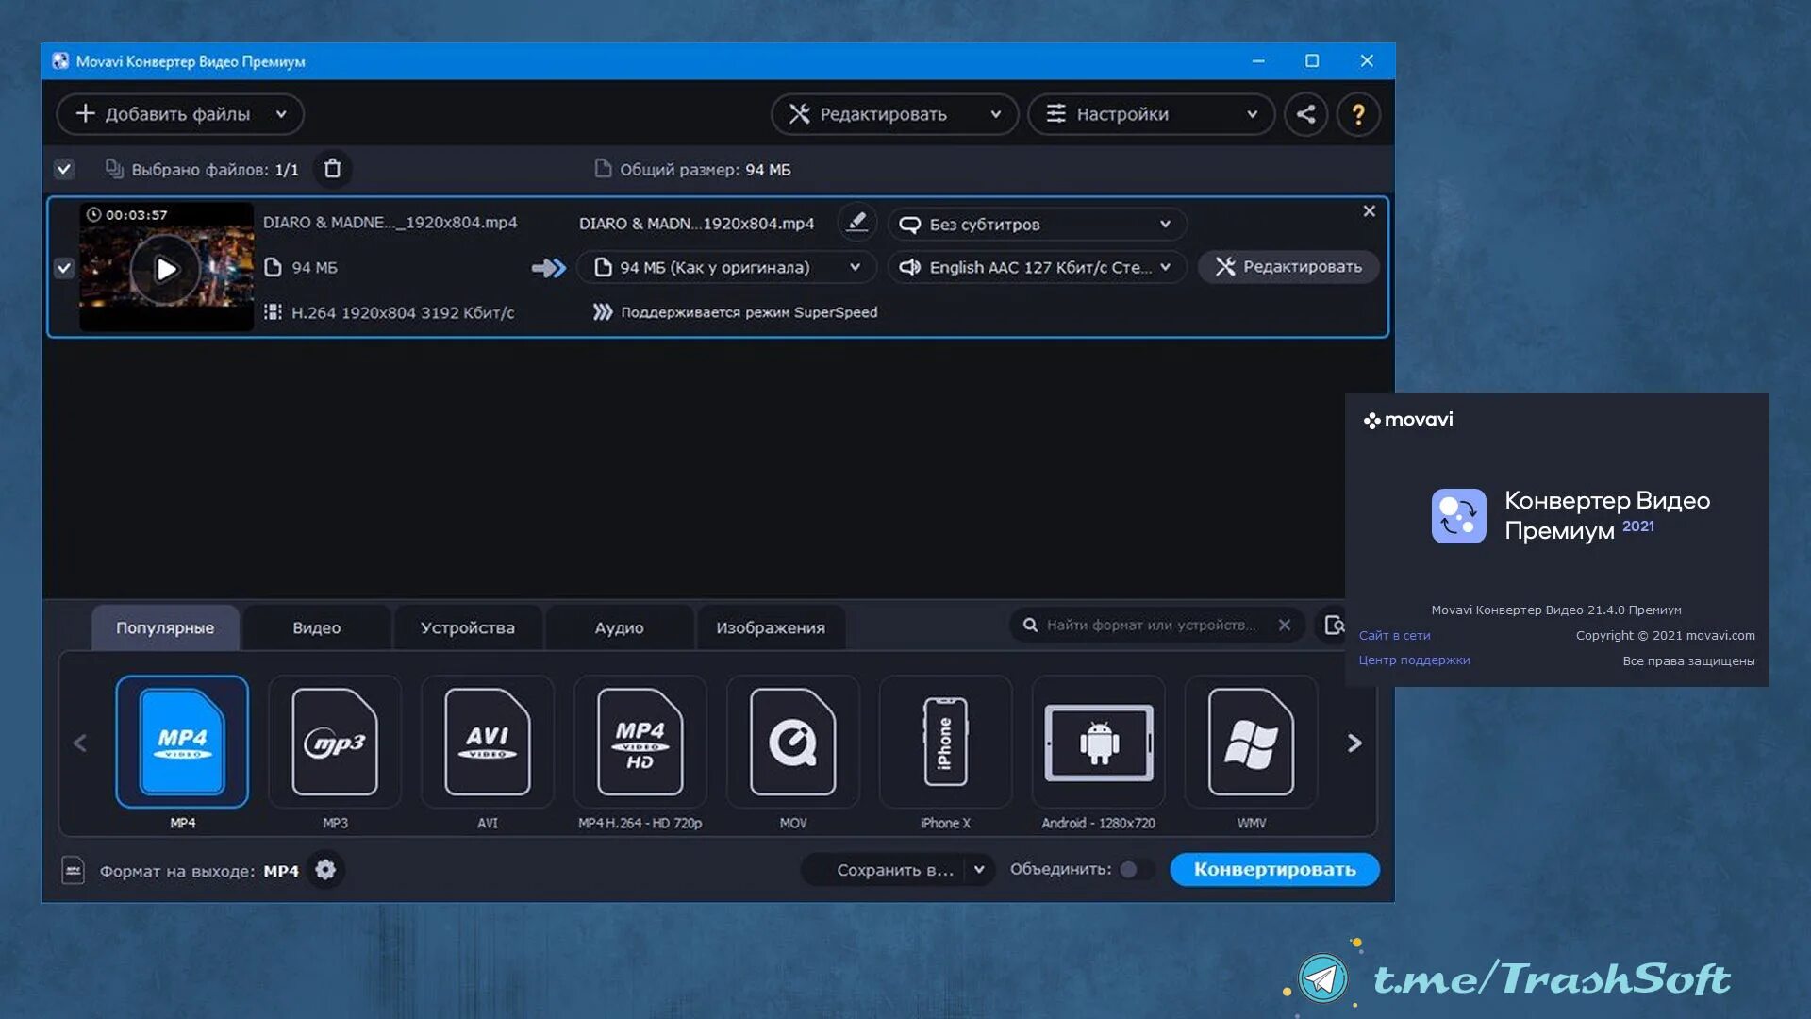Toggle the Объединить merge switch
The image size is (1811, 1019).
click(1136, 869)
